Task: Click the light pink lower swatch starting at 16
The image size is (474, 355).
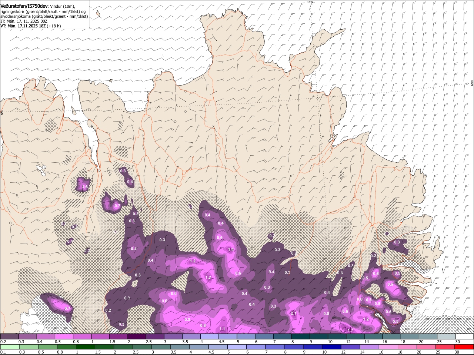Action: tap(388, 347)
